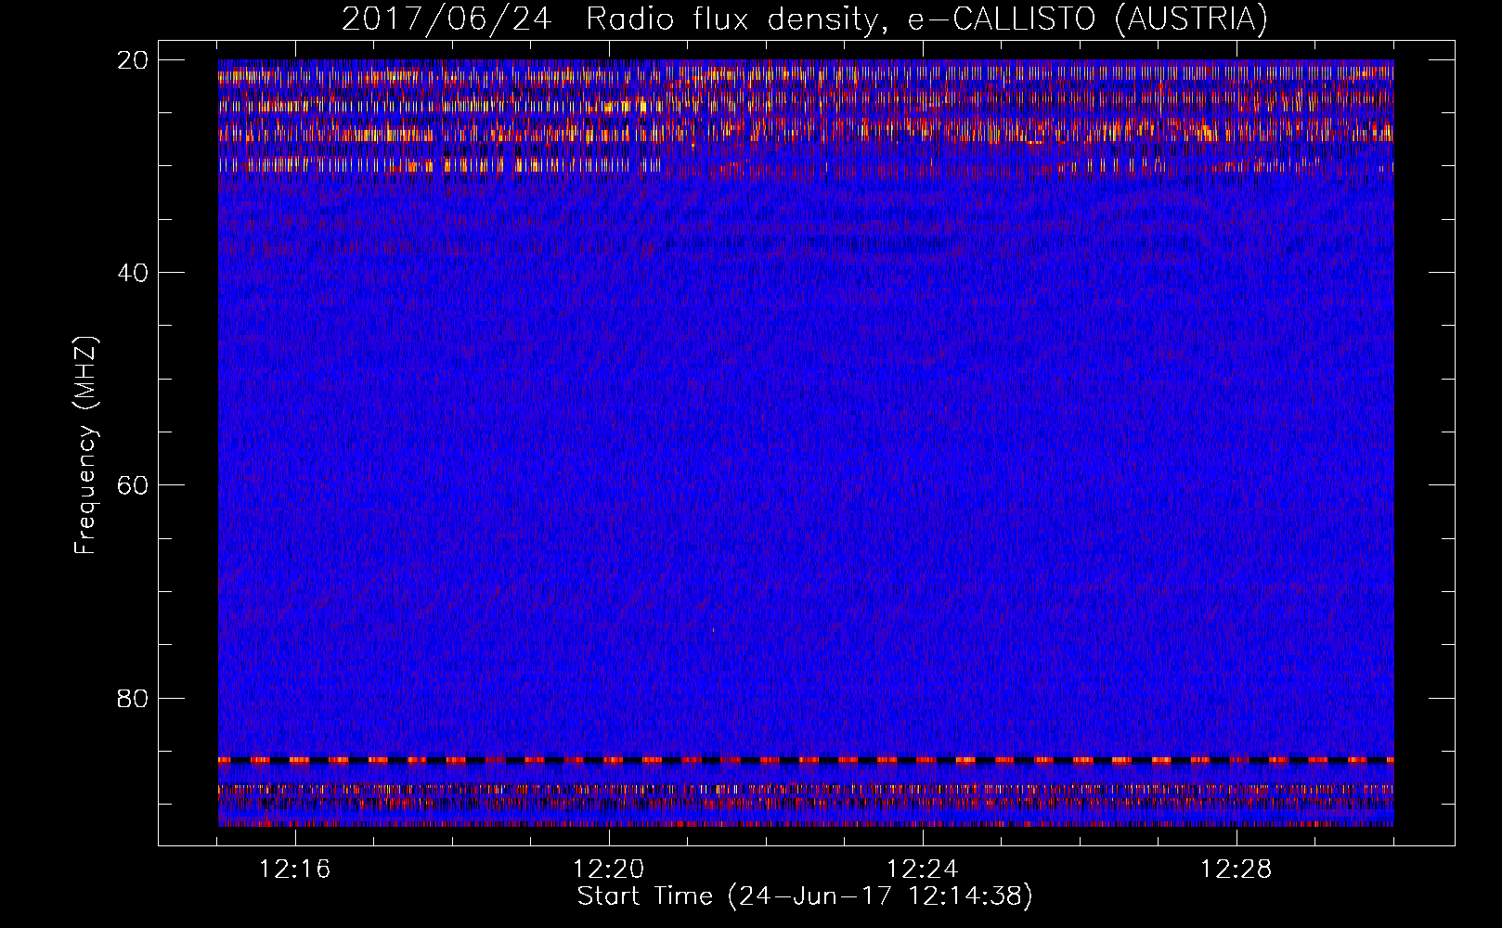
Task: Click the dashed red-black band near 86 MHz
Action: click(x=806, y=760)
